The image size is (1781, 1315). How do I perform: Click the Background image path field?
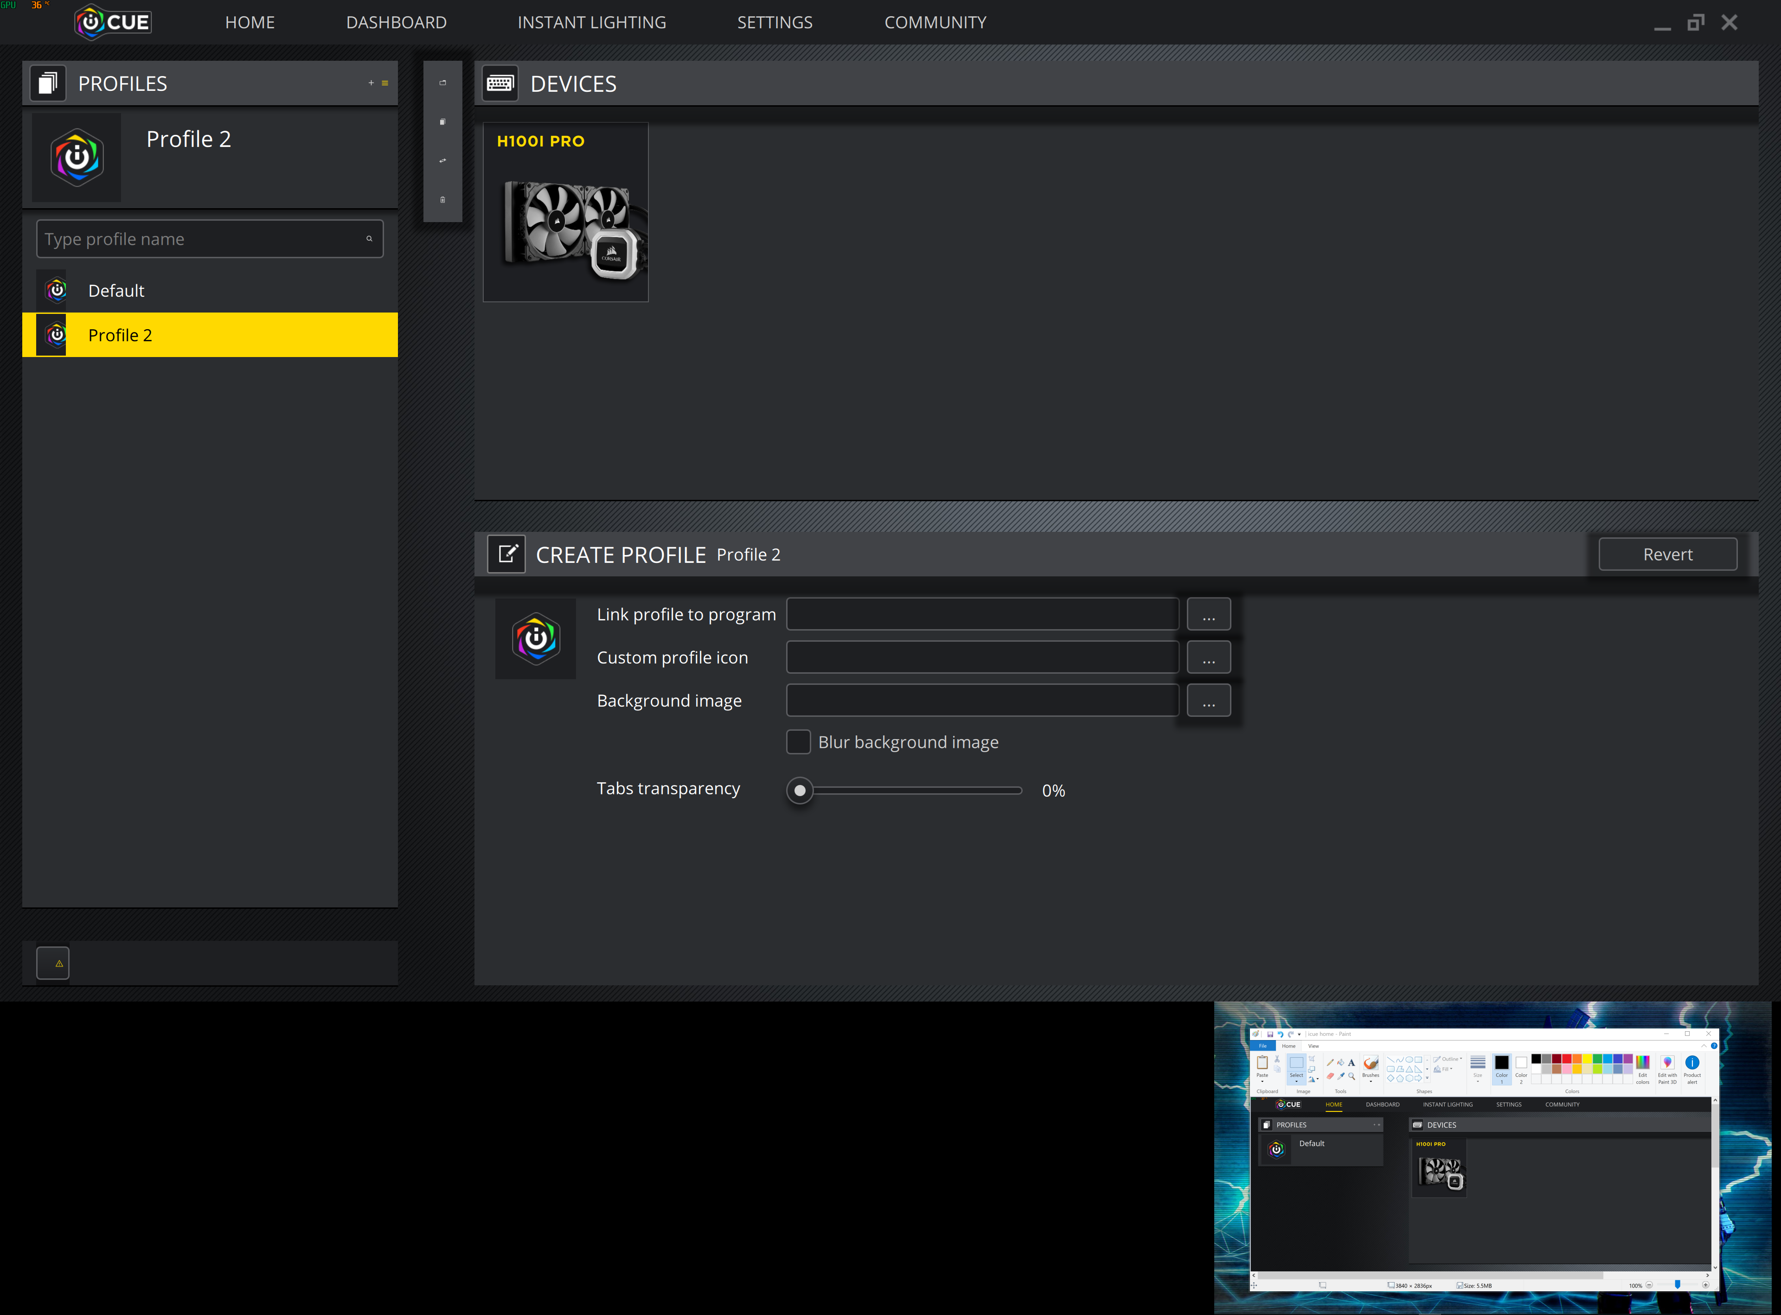(982, 701)
